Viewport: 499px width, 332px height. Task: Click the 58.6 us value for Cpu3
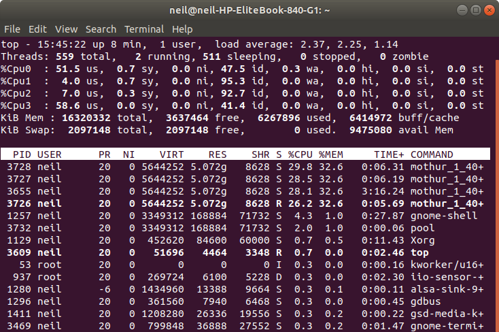tap(68, 105)
